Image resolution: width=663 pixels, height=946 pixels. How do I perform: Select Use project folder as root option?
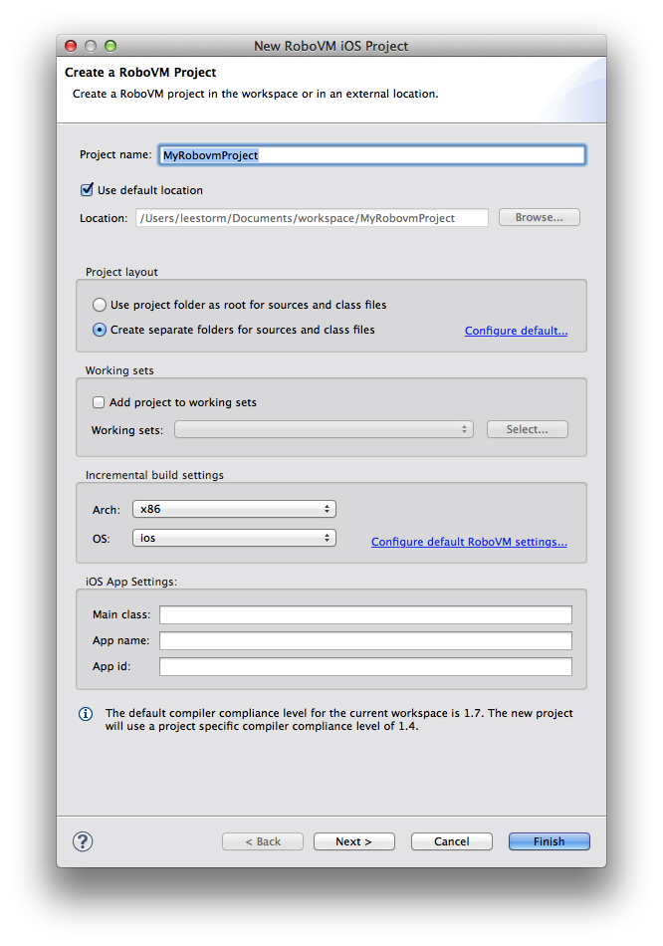coord(100,305)
